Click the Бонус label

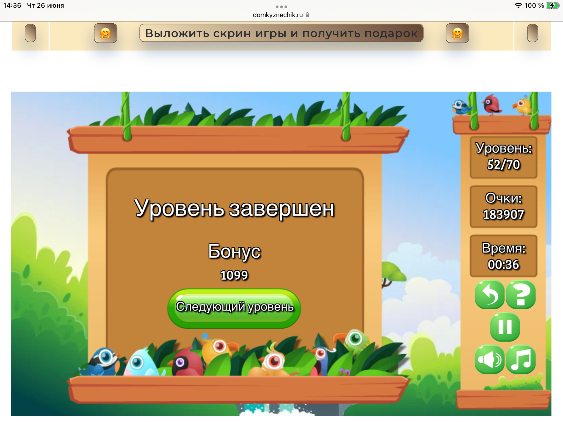pyautogui.click(x=234, y=251)
